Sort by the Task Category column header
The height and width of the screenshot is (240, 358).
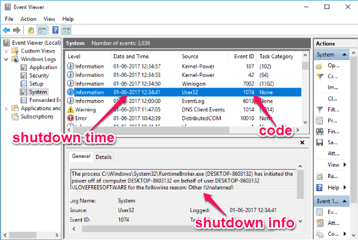point(279,57)
